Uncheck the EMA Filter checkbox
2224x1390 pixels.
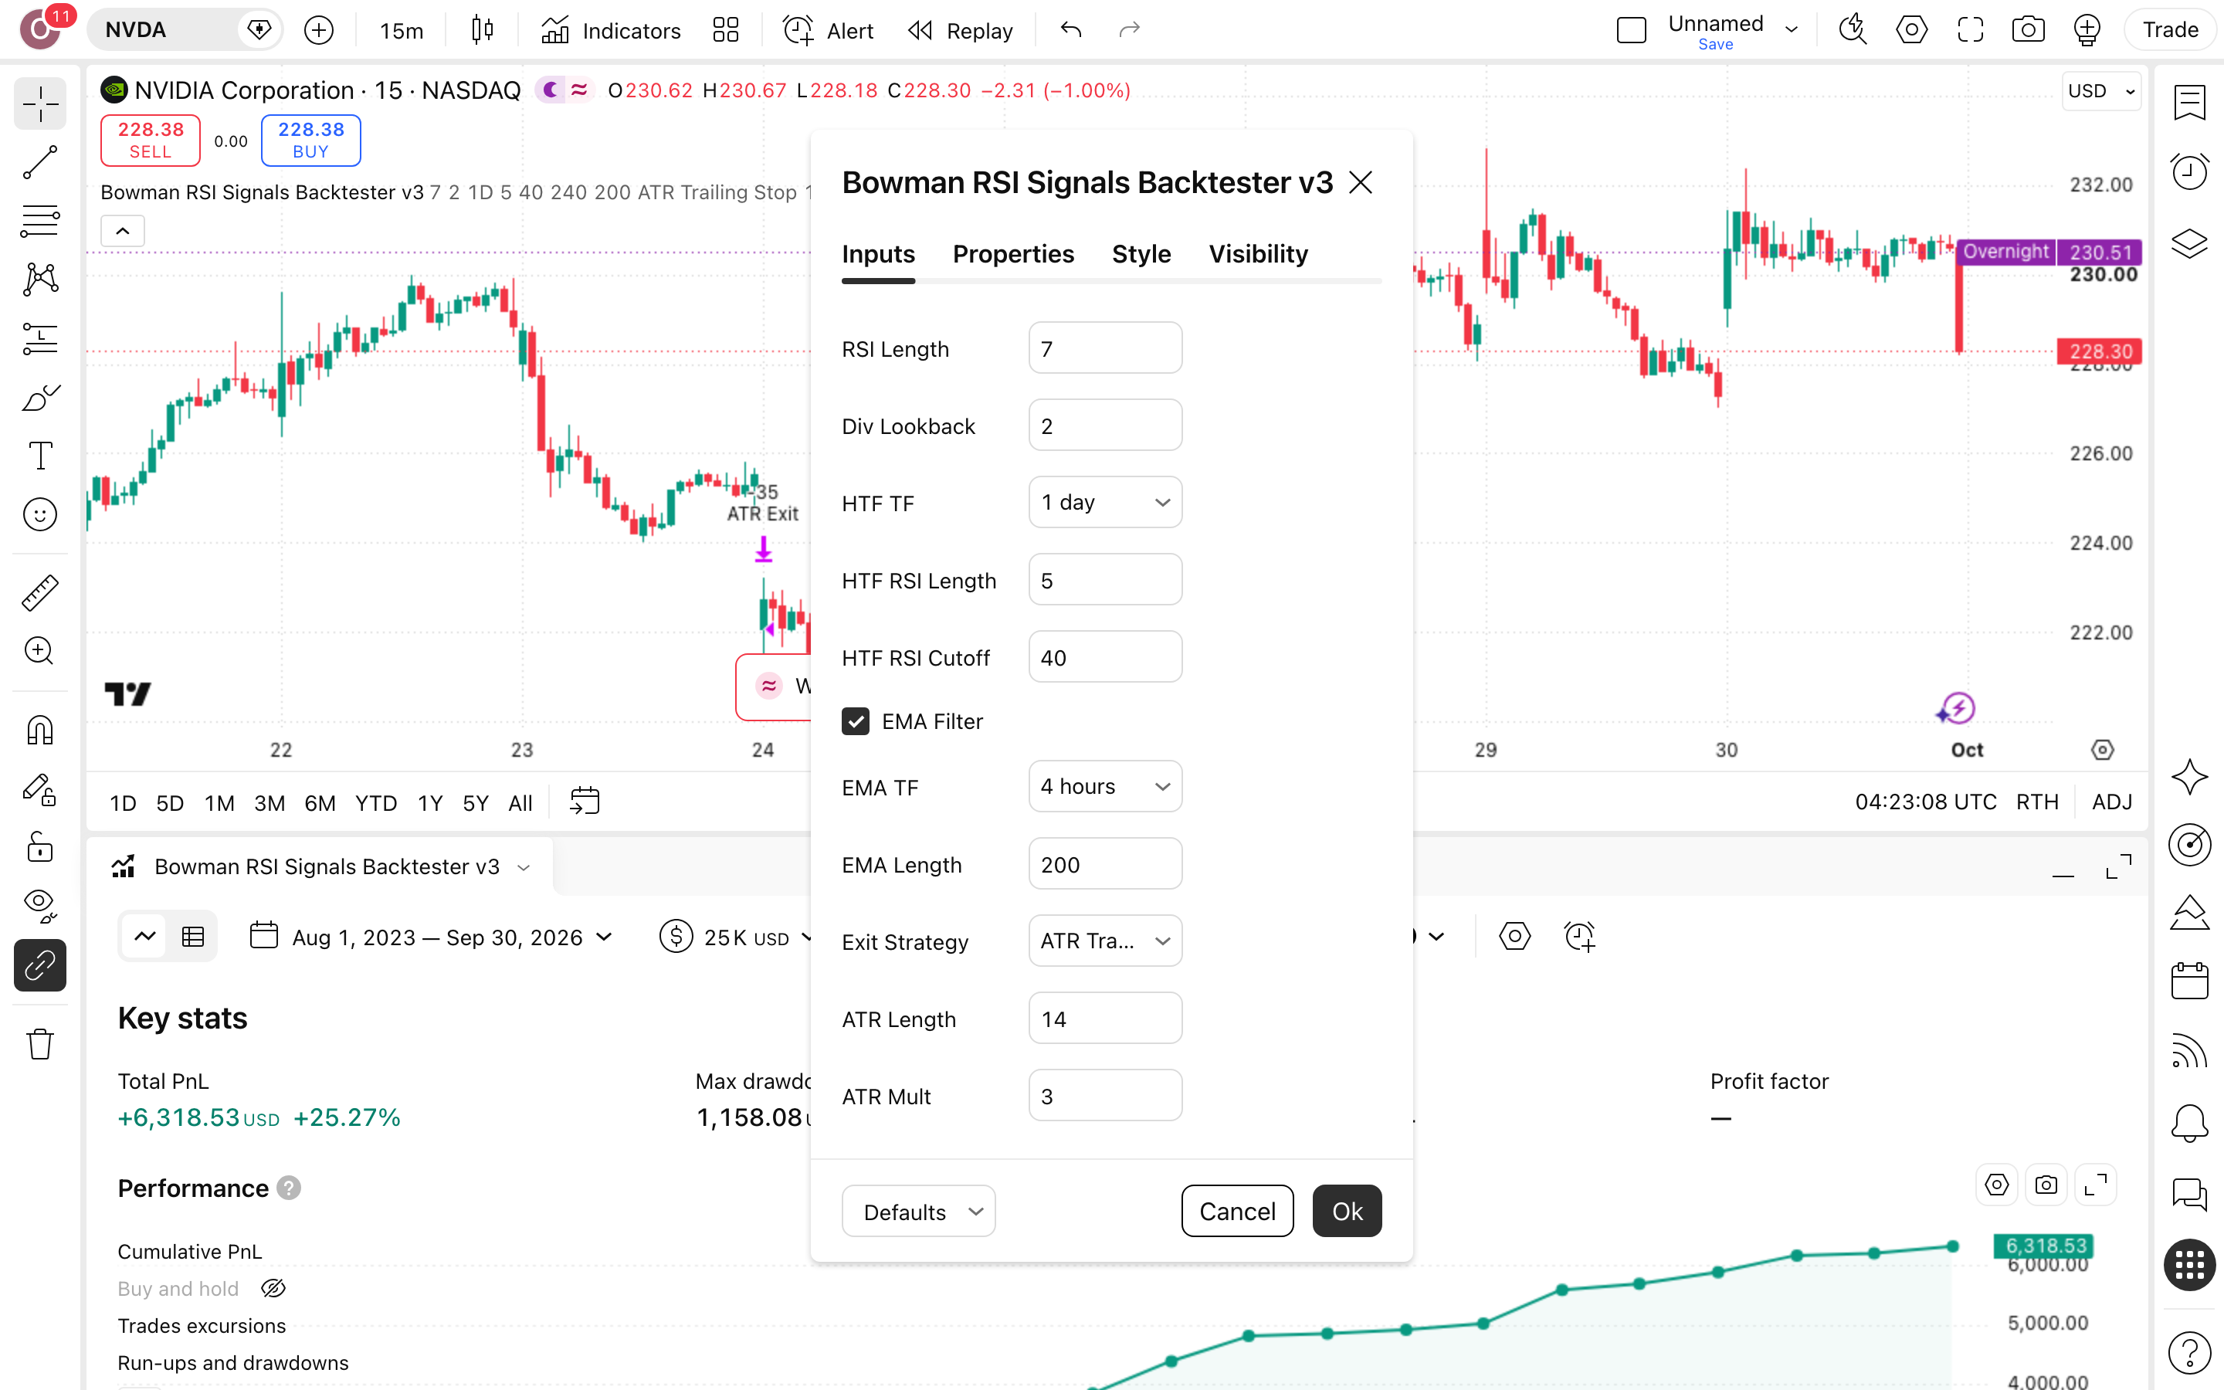coord(855,720)
